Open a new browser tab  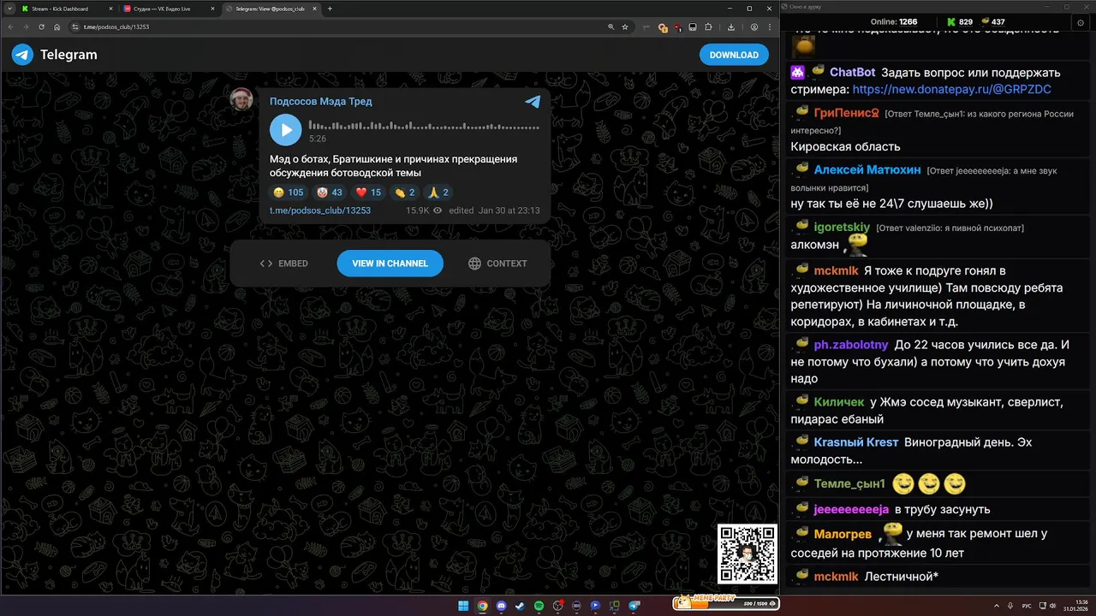click(x=331, y=9)
